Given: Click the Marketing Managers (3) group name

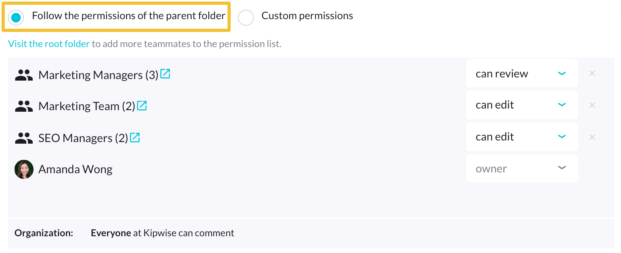Looking at the screenshot, I should (x=98, y=75).
